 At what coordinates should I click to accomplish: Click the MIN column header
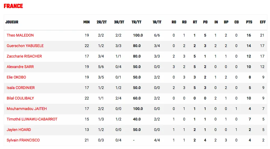[x=86, y=22]
